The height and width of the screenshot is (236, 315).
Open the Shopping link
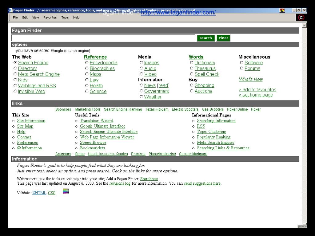coord(204,85)
